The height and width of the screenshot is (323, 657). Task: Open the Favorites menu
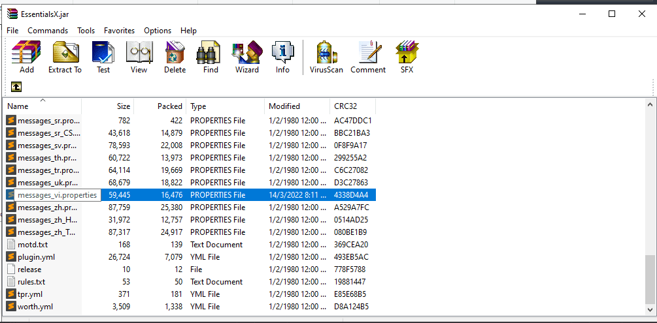pyautogui.click(x=119, y=31)
